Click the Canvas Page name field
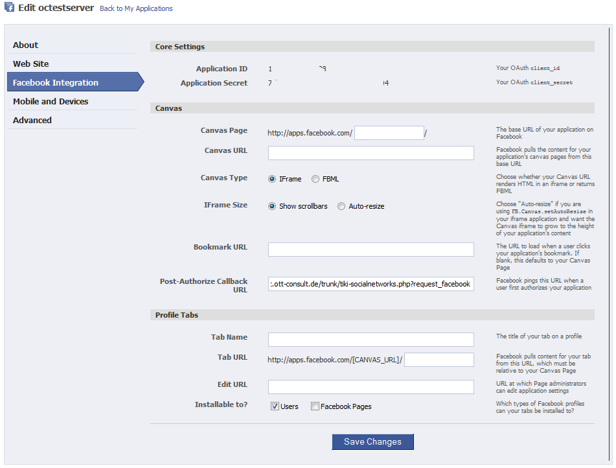The image size is (616, 468). pyautogui.click(x=389, y=133)
